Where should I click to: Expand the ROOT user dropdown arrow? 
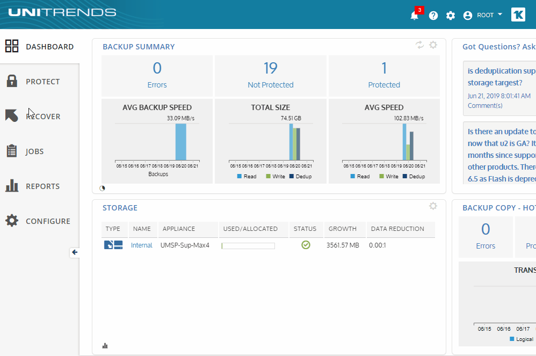(500, 14)
